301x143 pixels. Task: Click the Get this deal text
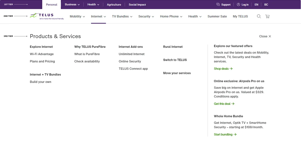(222, 104)
